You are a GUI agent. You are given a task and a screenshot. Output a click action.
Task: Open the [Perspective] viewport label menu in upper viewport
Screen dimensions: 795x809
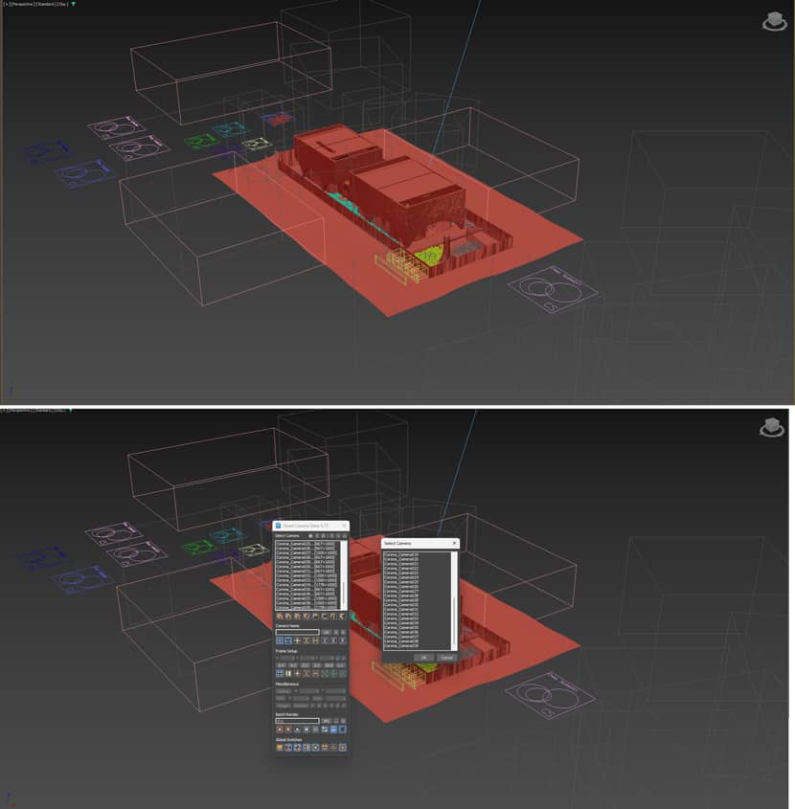(x=24, y=4)
